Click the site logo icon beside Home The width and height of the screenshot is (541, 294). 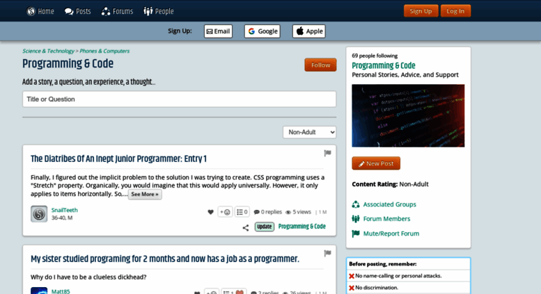tap(31, 11)
